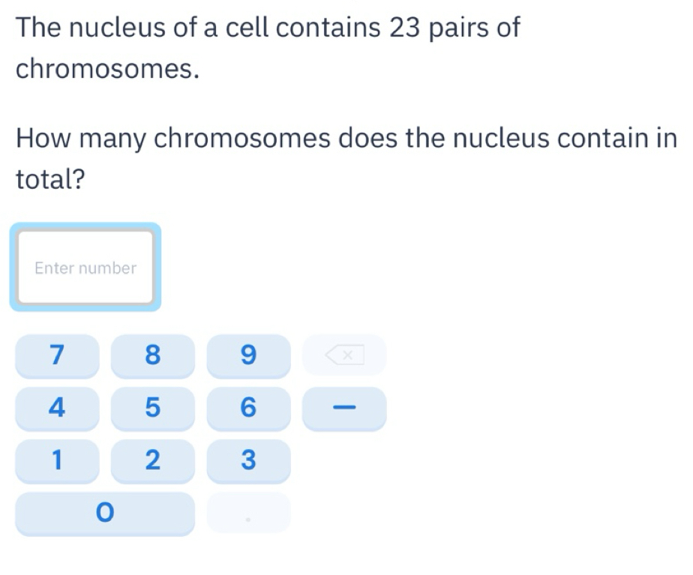Tap the wide 0 key
693x575 pixels.
tap(105, 514)
